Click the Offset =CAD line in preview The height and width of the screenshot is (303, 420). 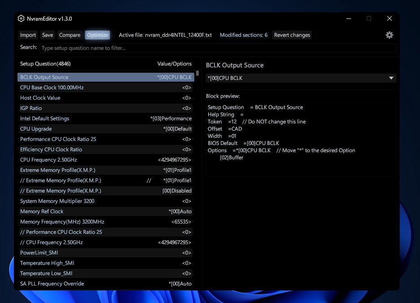pos(225,129)
